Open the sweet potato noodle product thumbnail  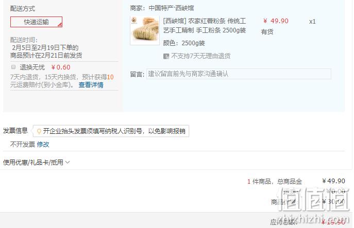click(x=145, y=31)
